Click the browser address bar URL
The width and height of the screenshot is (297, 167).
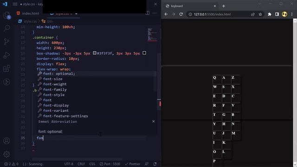point(213,14)
